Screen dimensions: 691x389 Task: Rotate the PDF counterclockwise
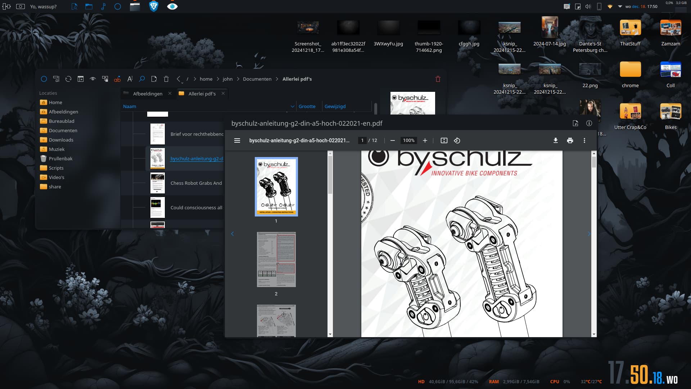pyautogui.click(x=457, y=140)
